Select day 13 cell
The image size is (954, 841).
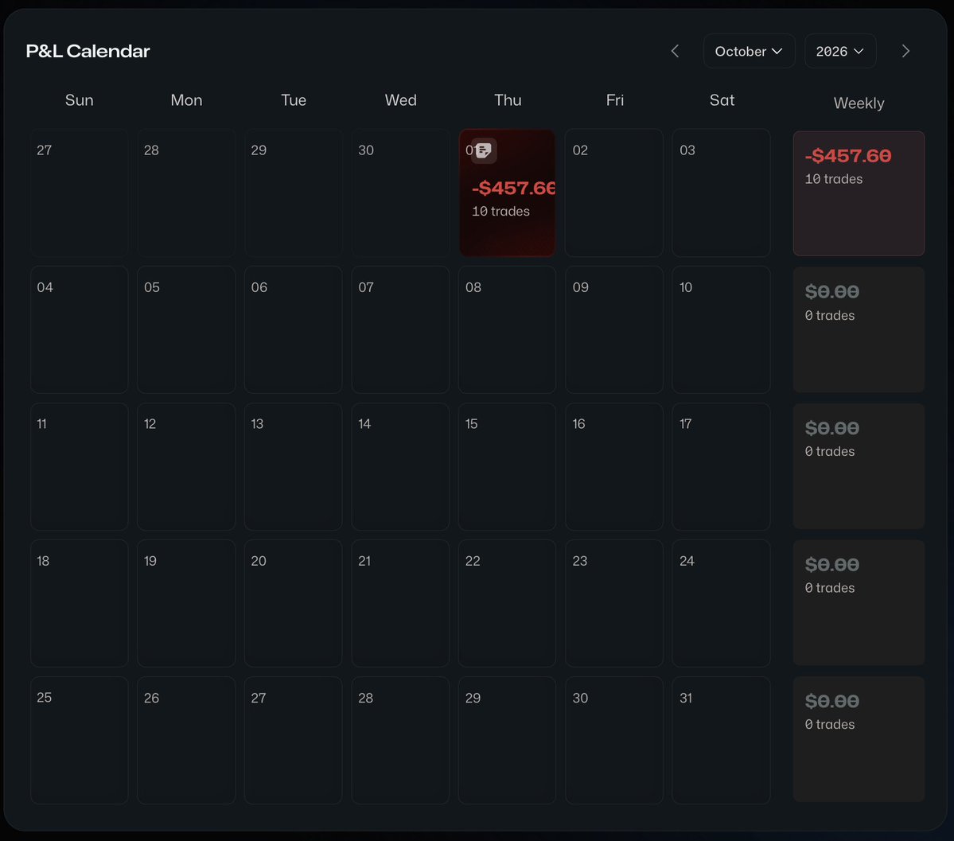pyautogui.click(x=294, y=467)
